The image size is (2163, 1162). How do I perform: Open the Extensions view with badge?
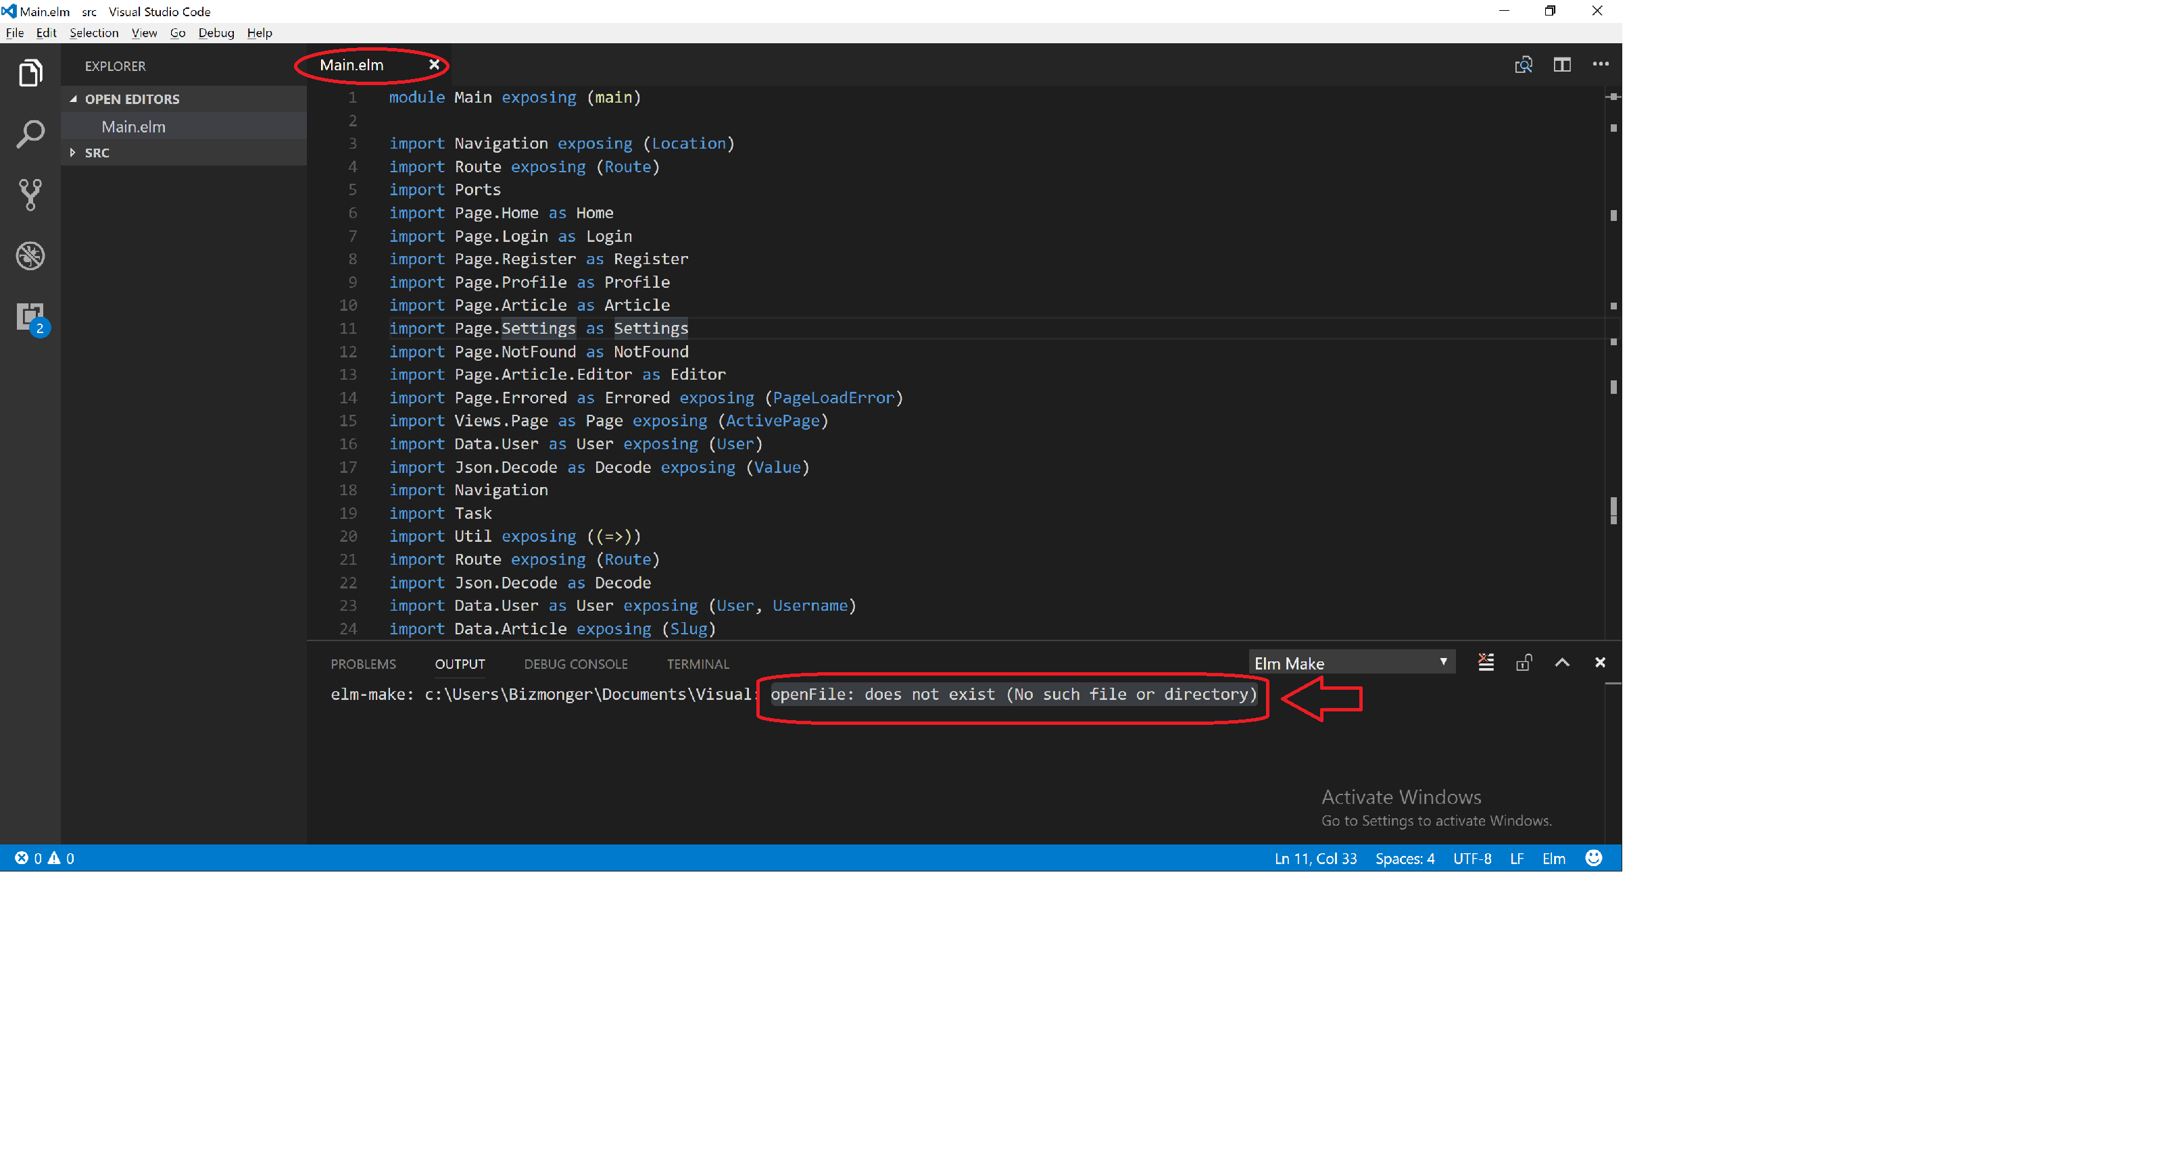[30, 317]
